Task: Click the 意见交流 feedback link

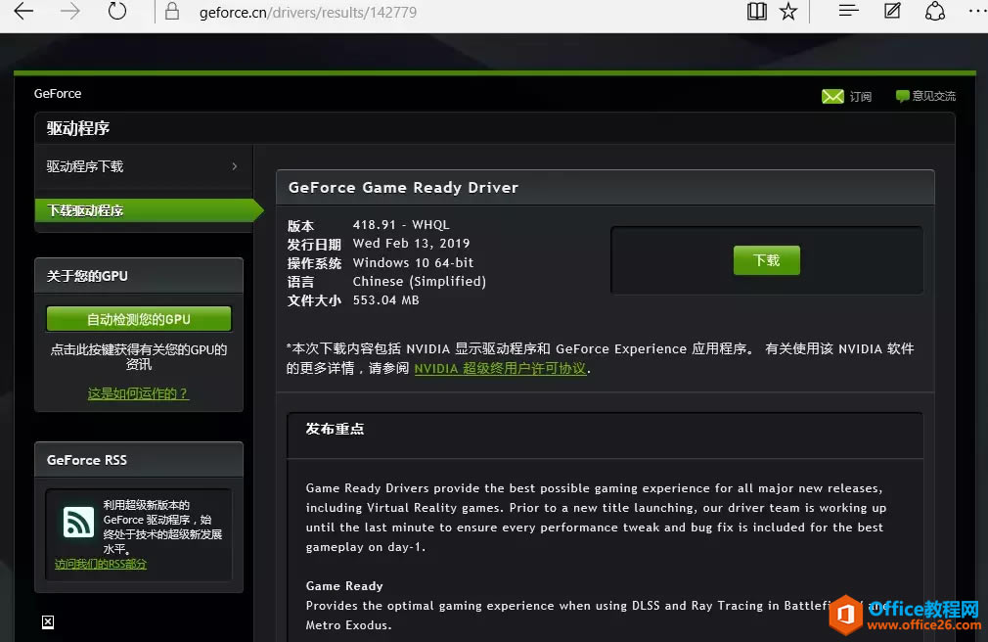Action: pos(934,96)
